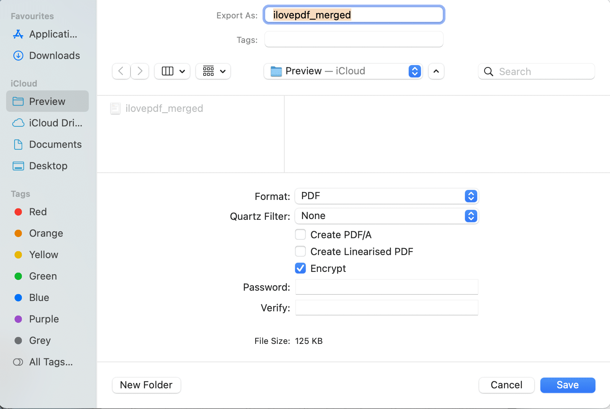Open the column view switcher
Screen dimensions: 610x409
[x=172, y=71]
